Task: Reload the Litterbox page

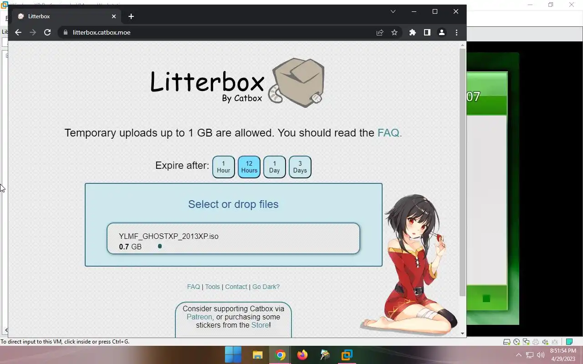Action: pyautogui.click(x=47, y=32)
